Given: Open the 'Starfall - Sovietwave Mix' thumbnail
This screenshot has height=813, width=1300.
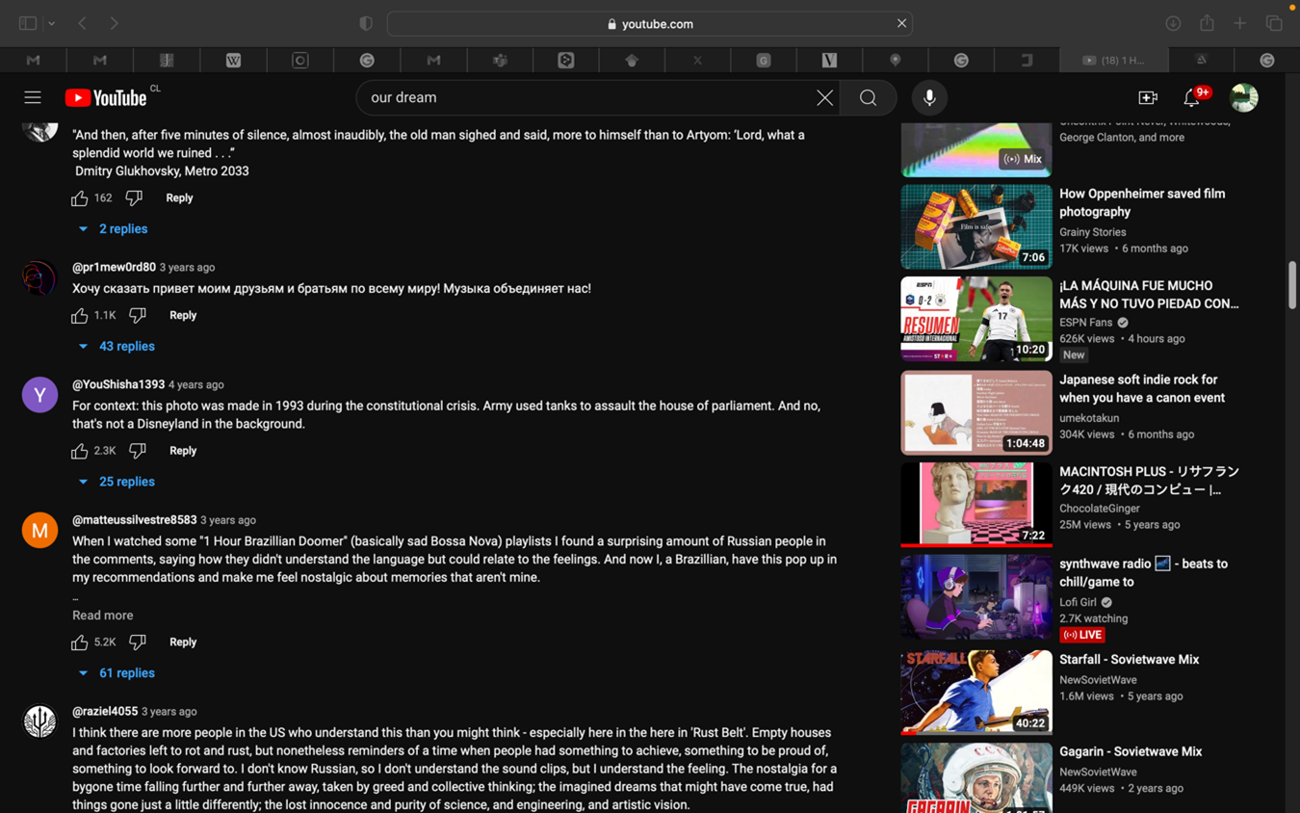Looking at the screenshot, I should [975, 692].
